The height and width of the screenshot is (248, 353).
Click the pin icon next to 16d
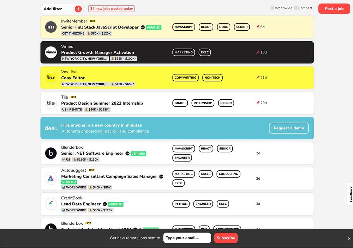(x=258, y=52)
